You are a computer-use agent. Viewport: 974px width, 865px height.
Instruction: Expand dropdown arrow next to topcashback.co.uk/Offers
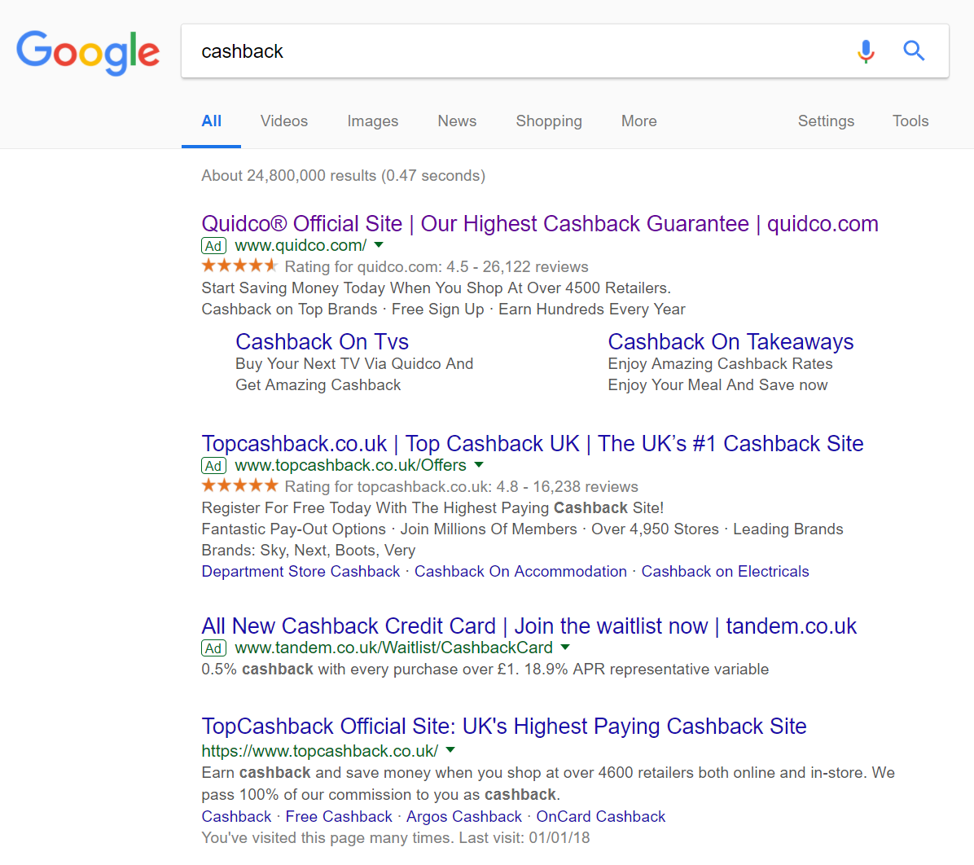click(479, 465)
